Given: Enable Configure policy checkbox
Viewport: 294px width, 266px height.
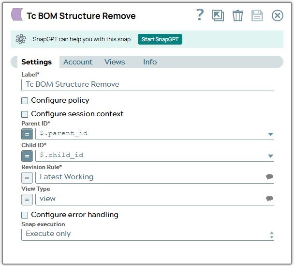Looking at the screenshot, I should pos(25,101).
